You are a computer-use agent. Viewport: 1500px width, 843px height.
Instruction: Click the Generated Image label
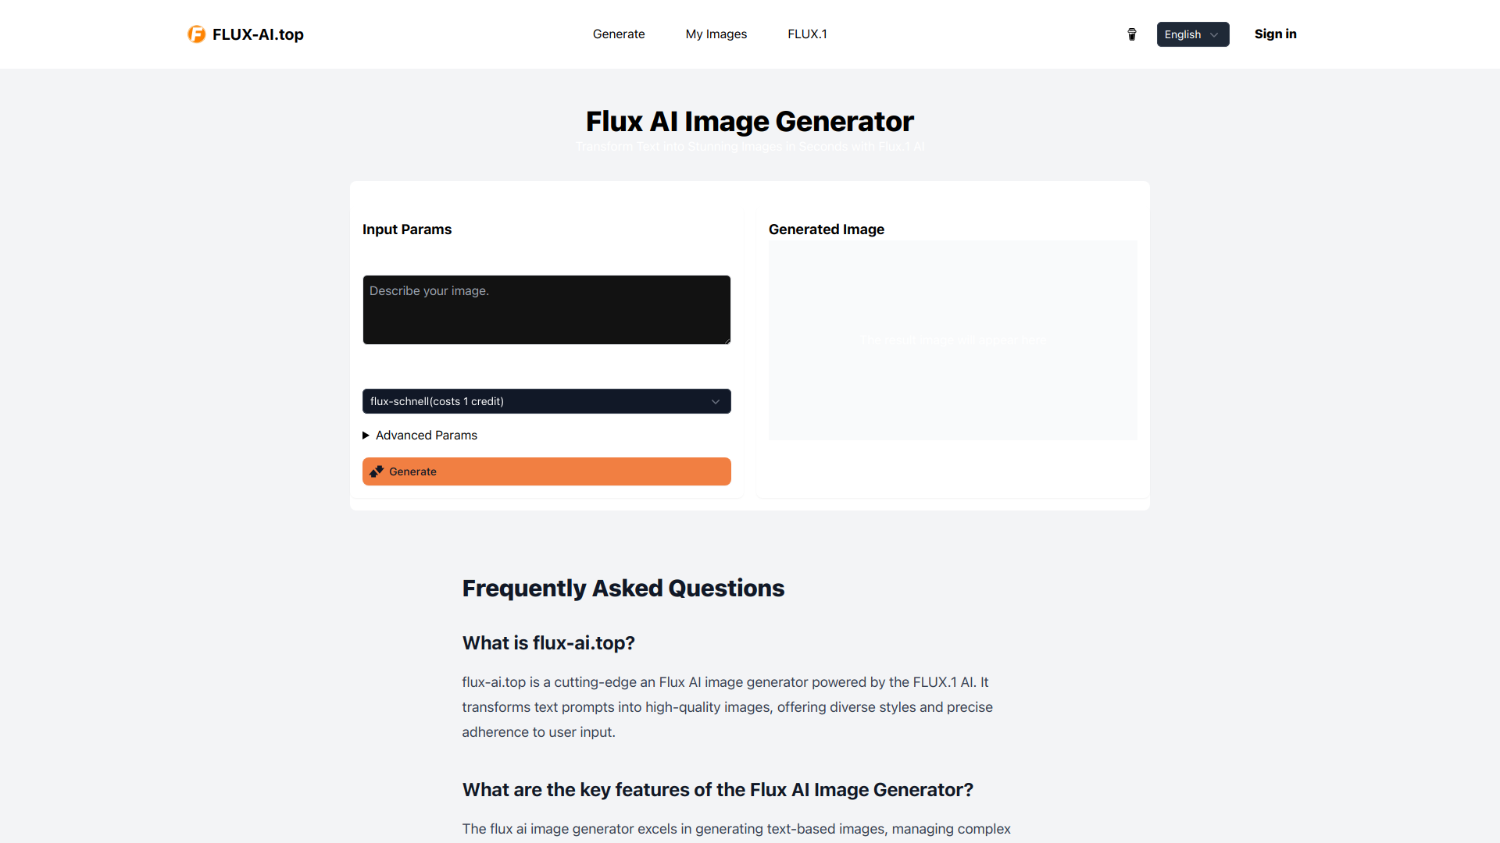[827, 229]
